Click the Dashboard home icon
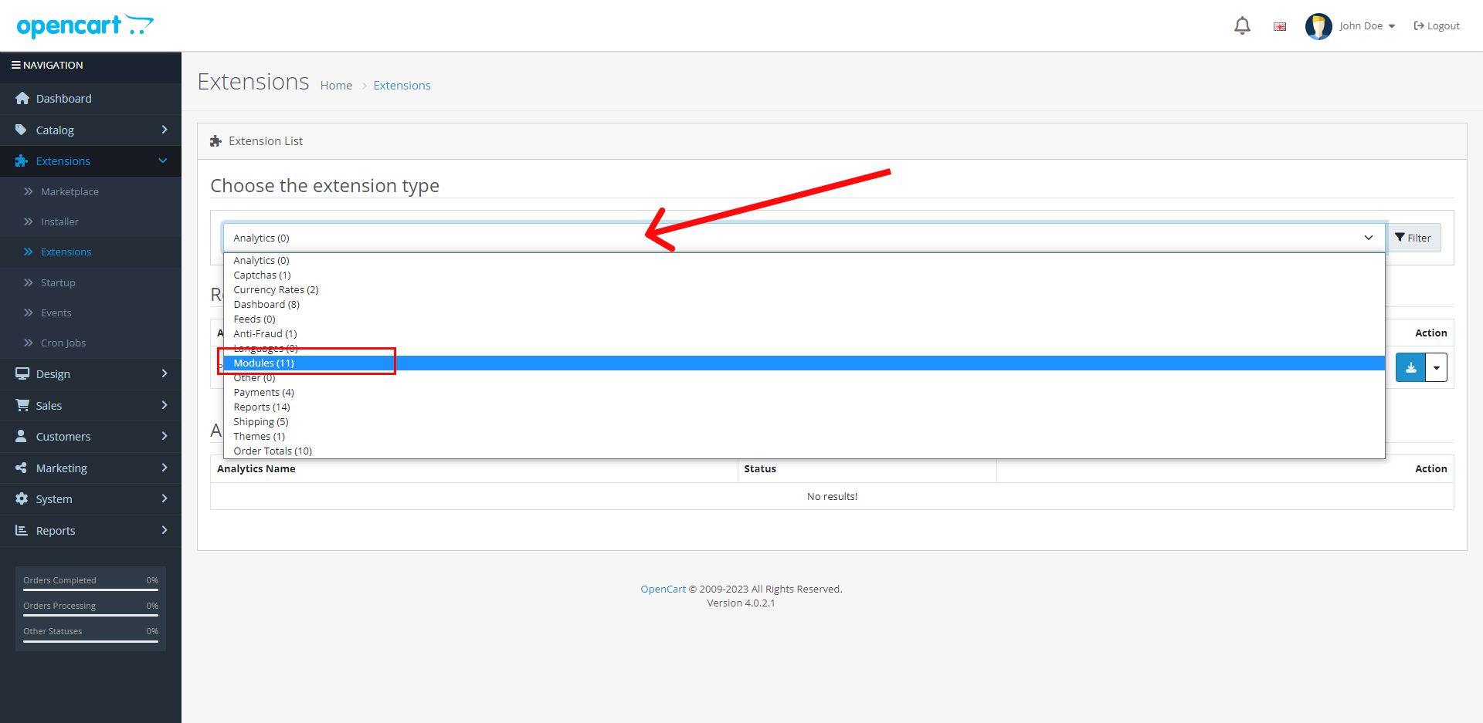This screenshot has height=723, width=1483. pyautogui.click(x=22, y=98)
